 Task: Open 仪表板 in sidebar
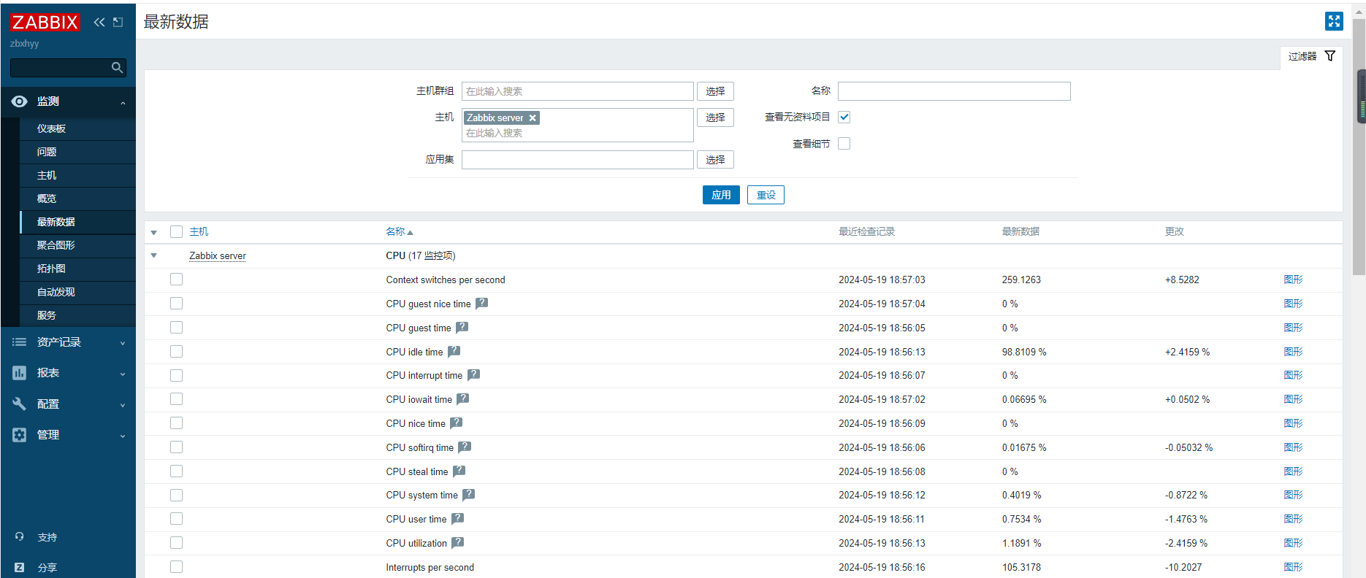(78, 128)
